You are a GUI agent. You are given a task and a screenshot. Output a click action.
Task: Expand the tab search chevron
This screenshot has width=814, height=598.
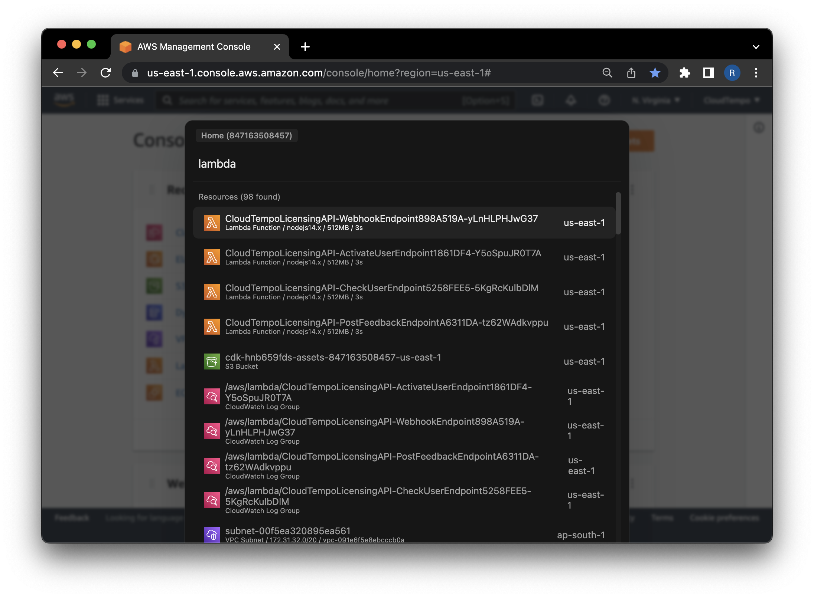click(x=756, y=47)
